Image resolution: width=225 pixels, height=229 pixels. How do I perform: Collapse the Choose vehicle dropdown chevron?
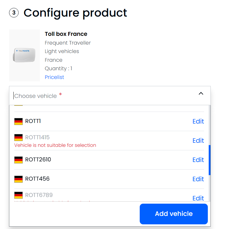pos(201,94)
